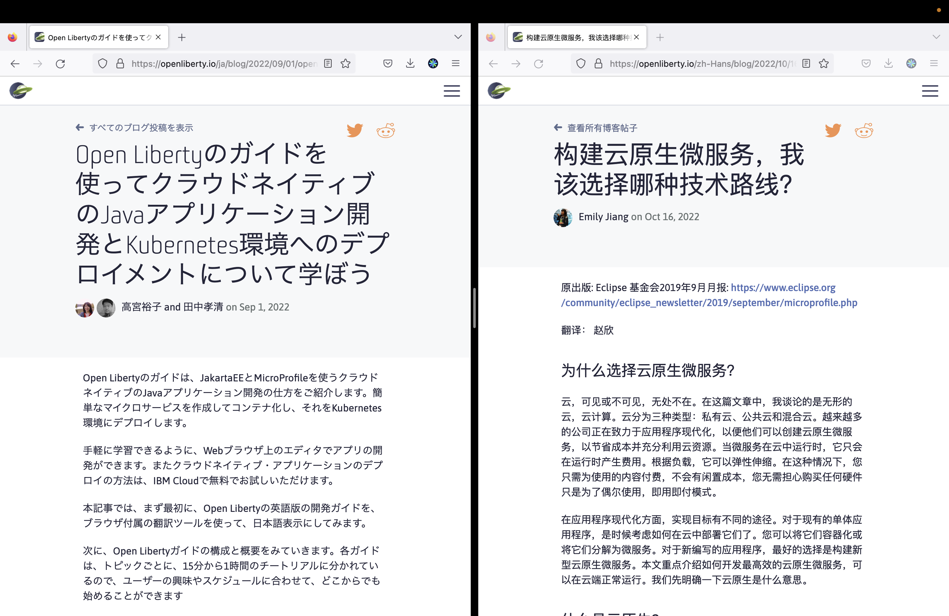Open a new tab in right window
The height and width of the screenshot is (616, 949).
coord(660,37)
